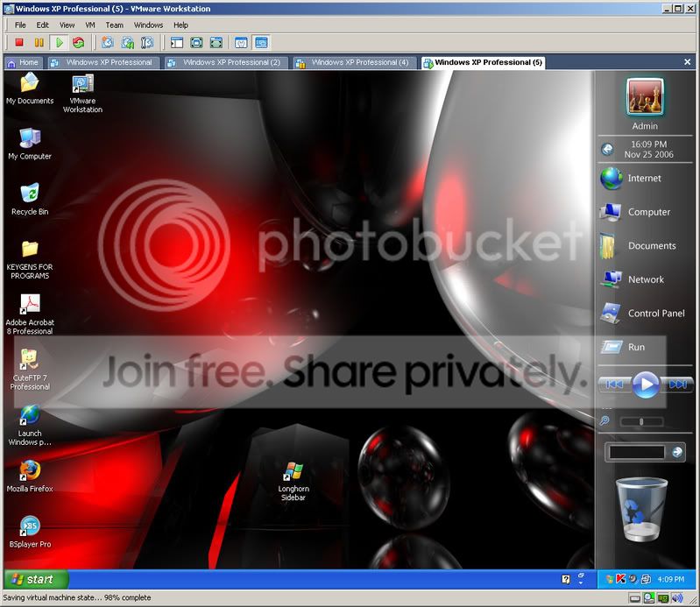This screenshot has height=607, width=700.
Task: Open the Windows menu
Action: click(149, 25)
